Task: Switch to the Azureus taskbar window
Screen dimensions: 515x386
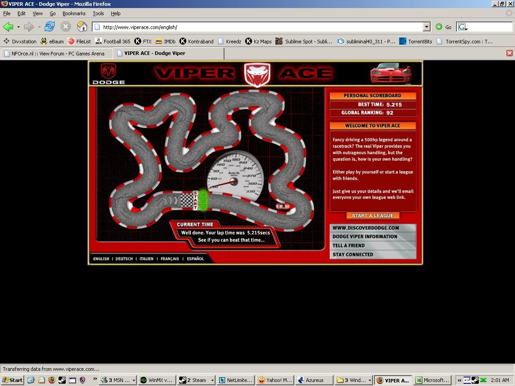Action: (x=314, y=380)
